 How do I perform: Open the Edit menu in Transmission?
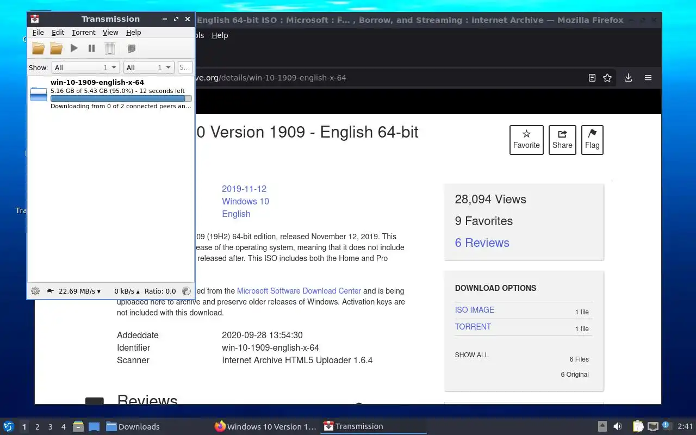[x=58, y=33]
